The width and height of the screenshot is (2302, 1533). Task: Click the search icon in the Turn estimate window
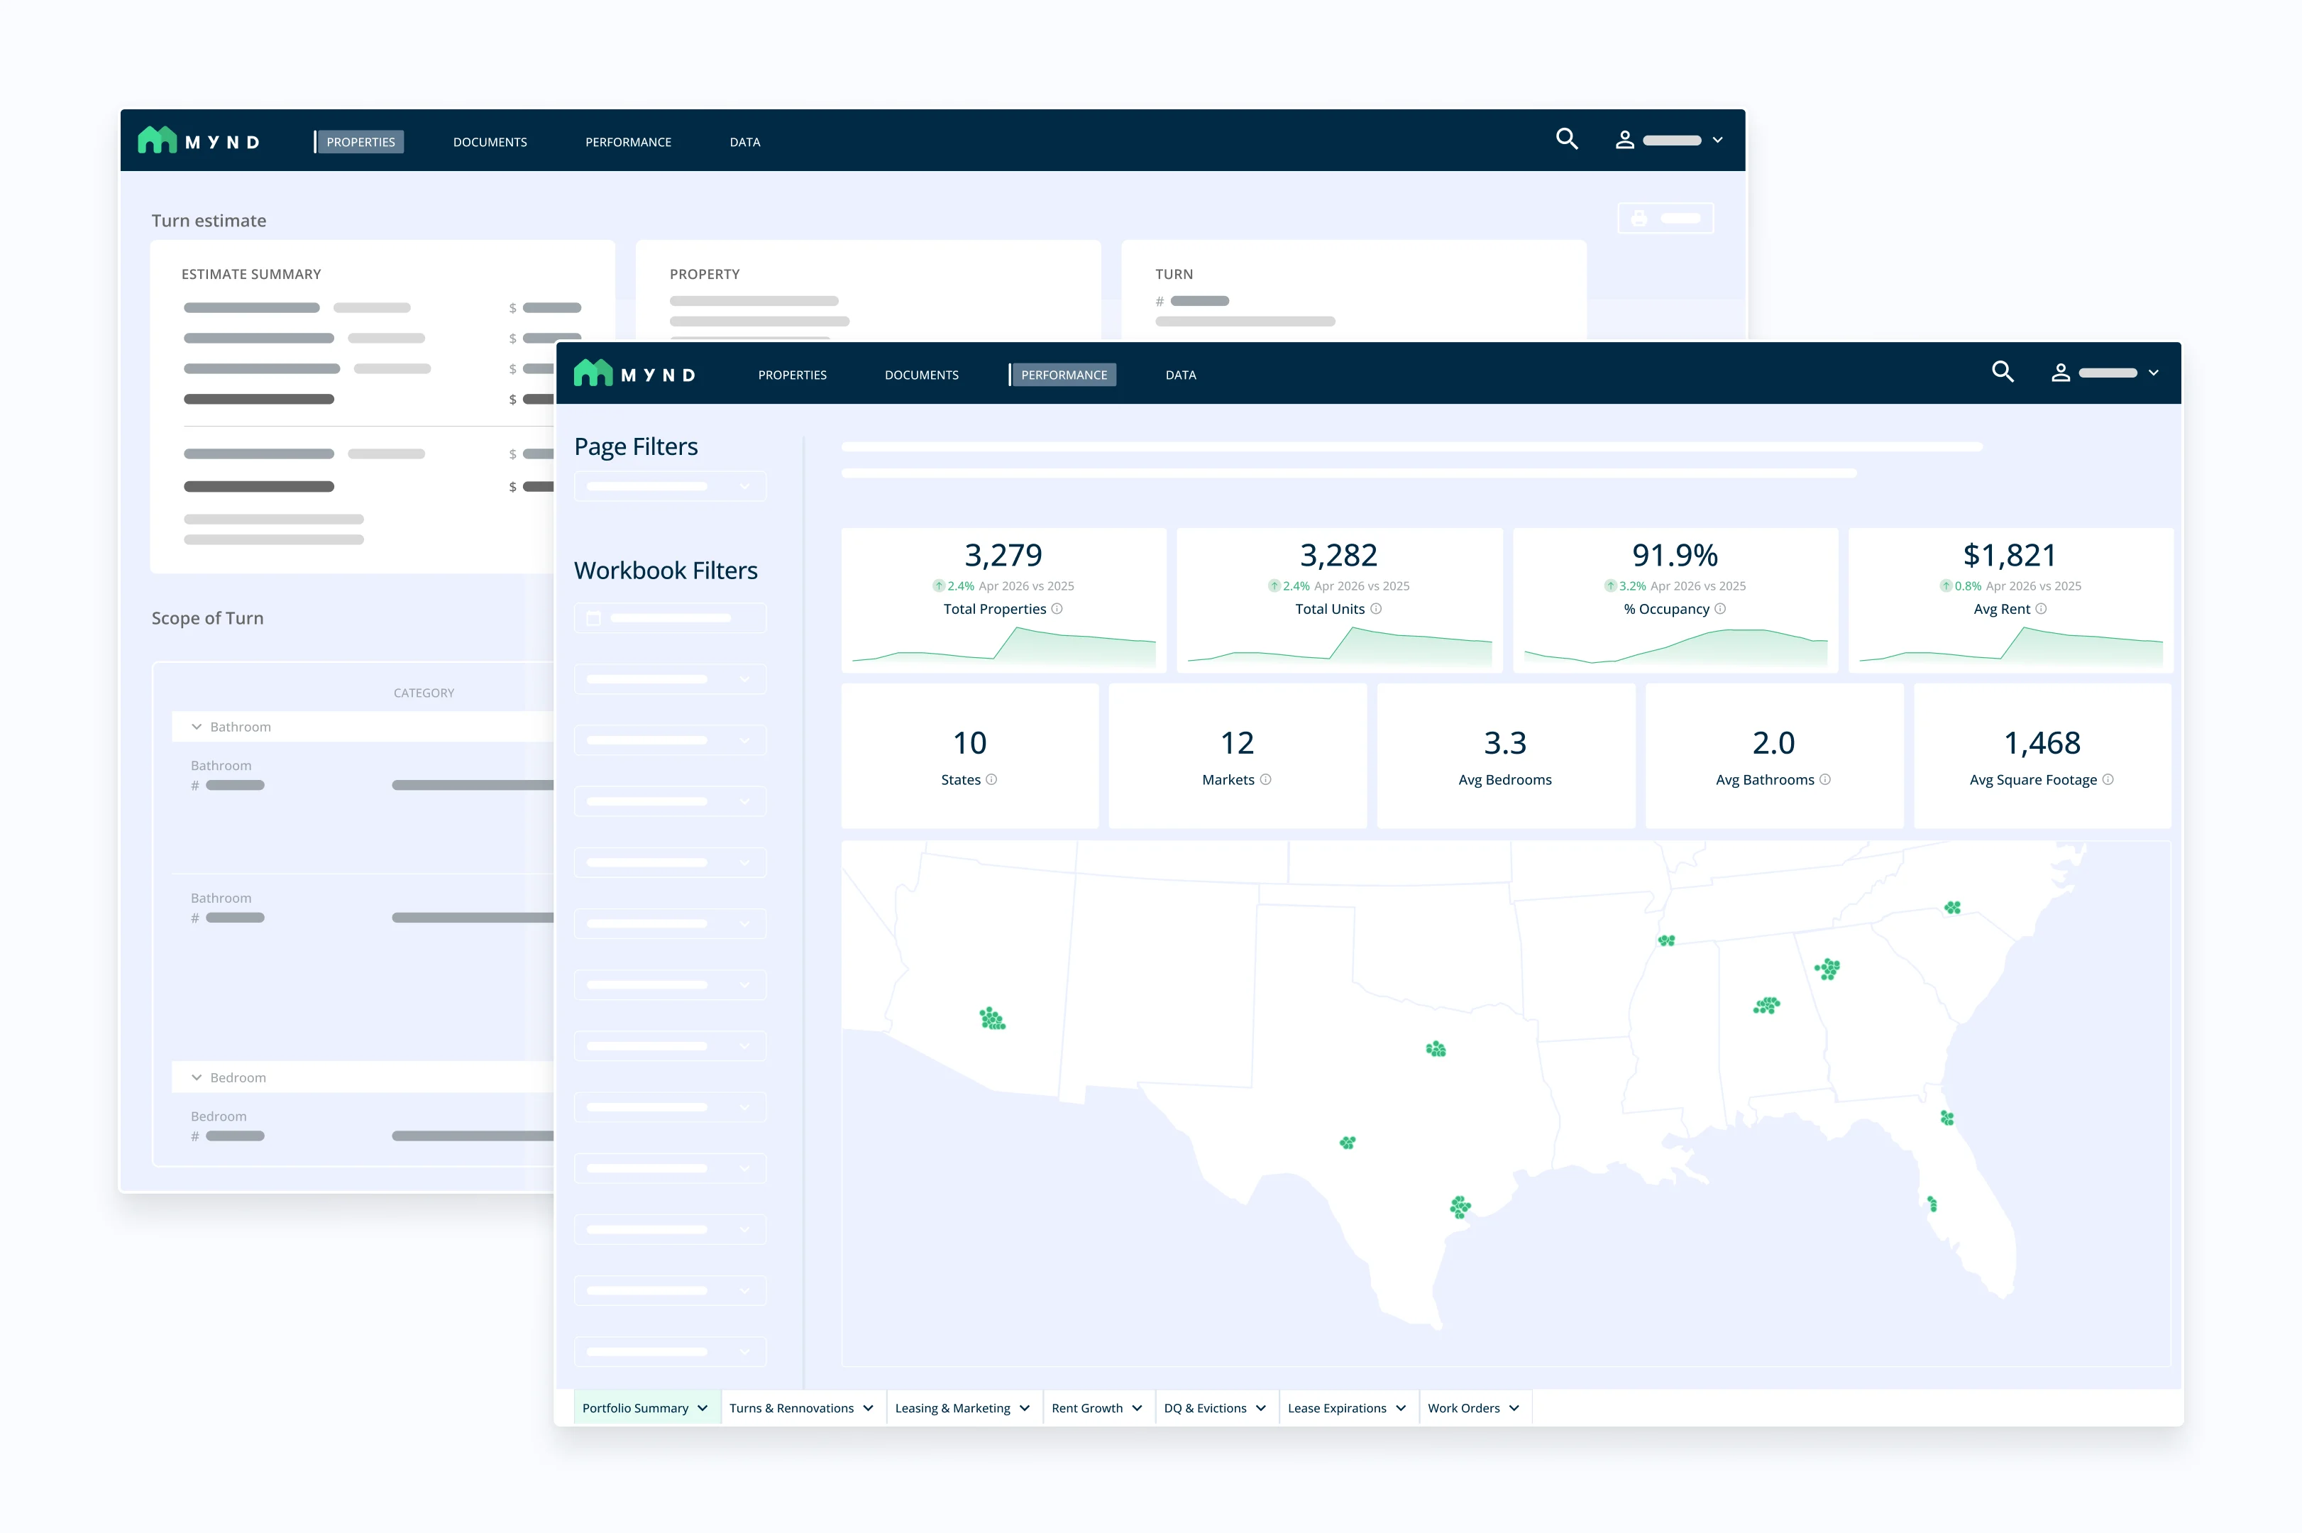[1567, 139]
